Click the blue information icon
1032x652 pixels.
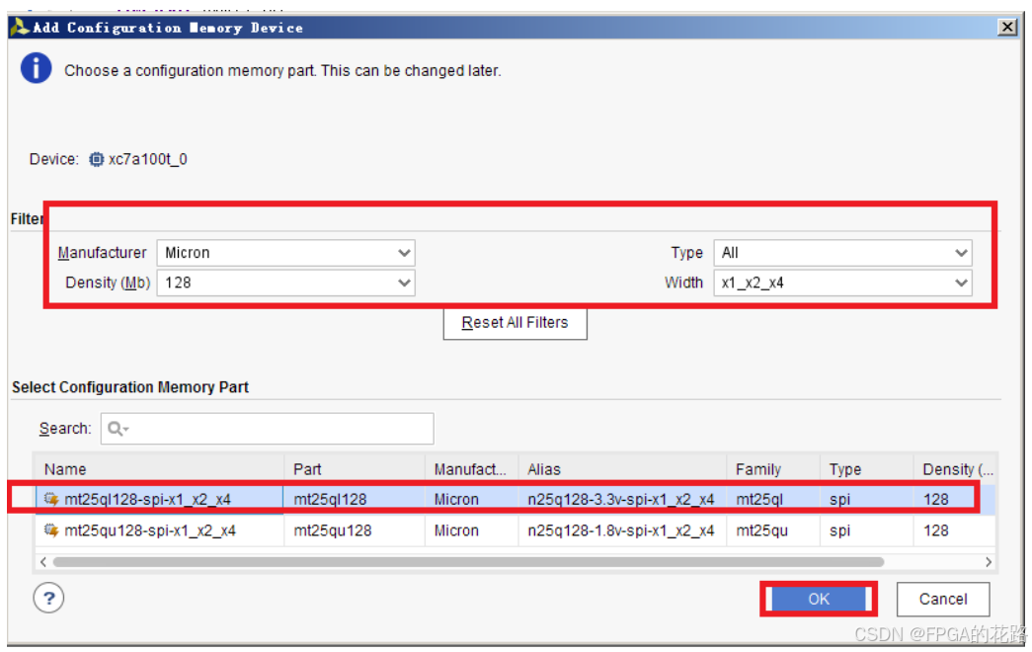pyautogui.click(x=36, y=68)
